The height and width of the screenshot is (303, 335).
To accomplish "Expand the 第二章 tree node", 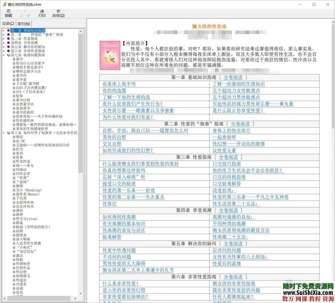I will [4, 34].
